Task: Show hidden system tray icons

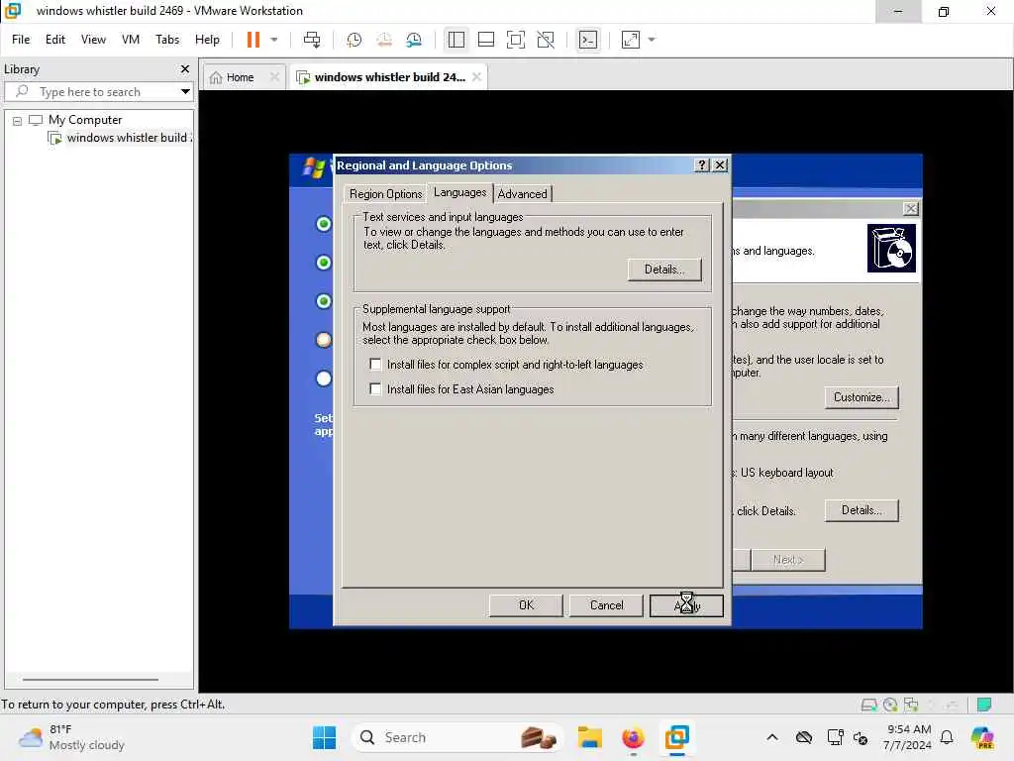Action: (772, 737)
